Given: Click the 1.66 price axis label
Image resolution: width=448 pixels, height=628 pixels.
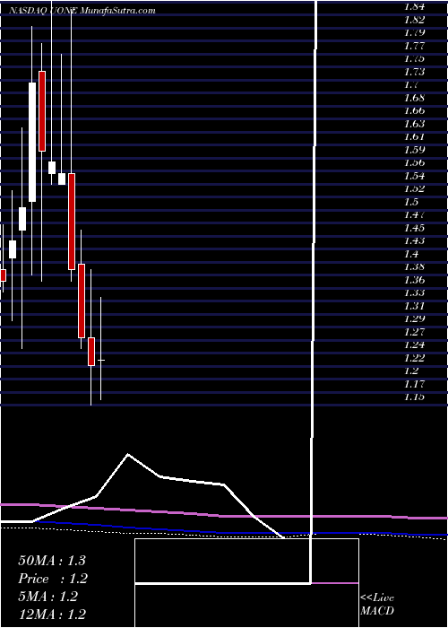Looking at the screenshot, I should coord(414,110).
